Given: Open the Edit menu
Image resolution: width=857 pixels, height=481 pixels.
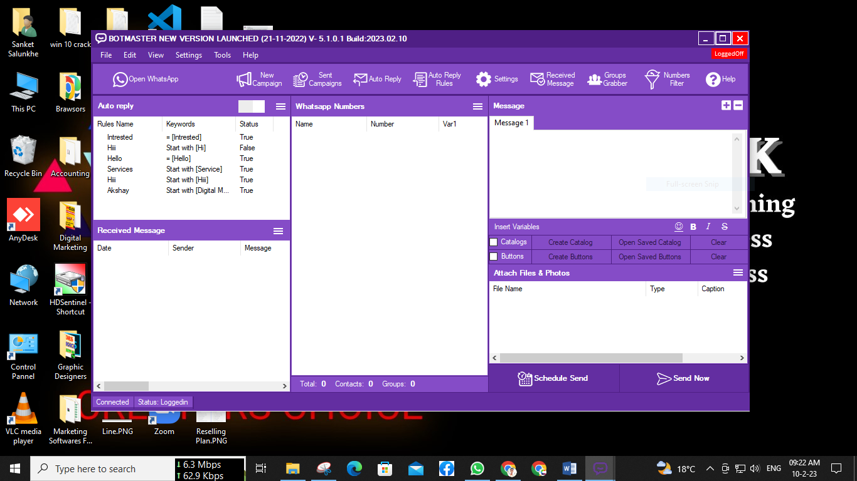Looking at the screenshot, I should [x=130, y=55].
